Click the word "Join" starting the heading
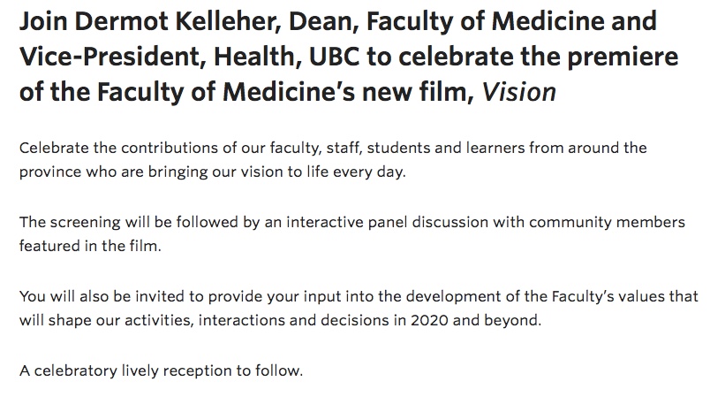 (x=45, y=20)
